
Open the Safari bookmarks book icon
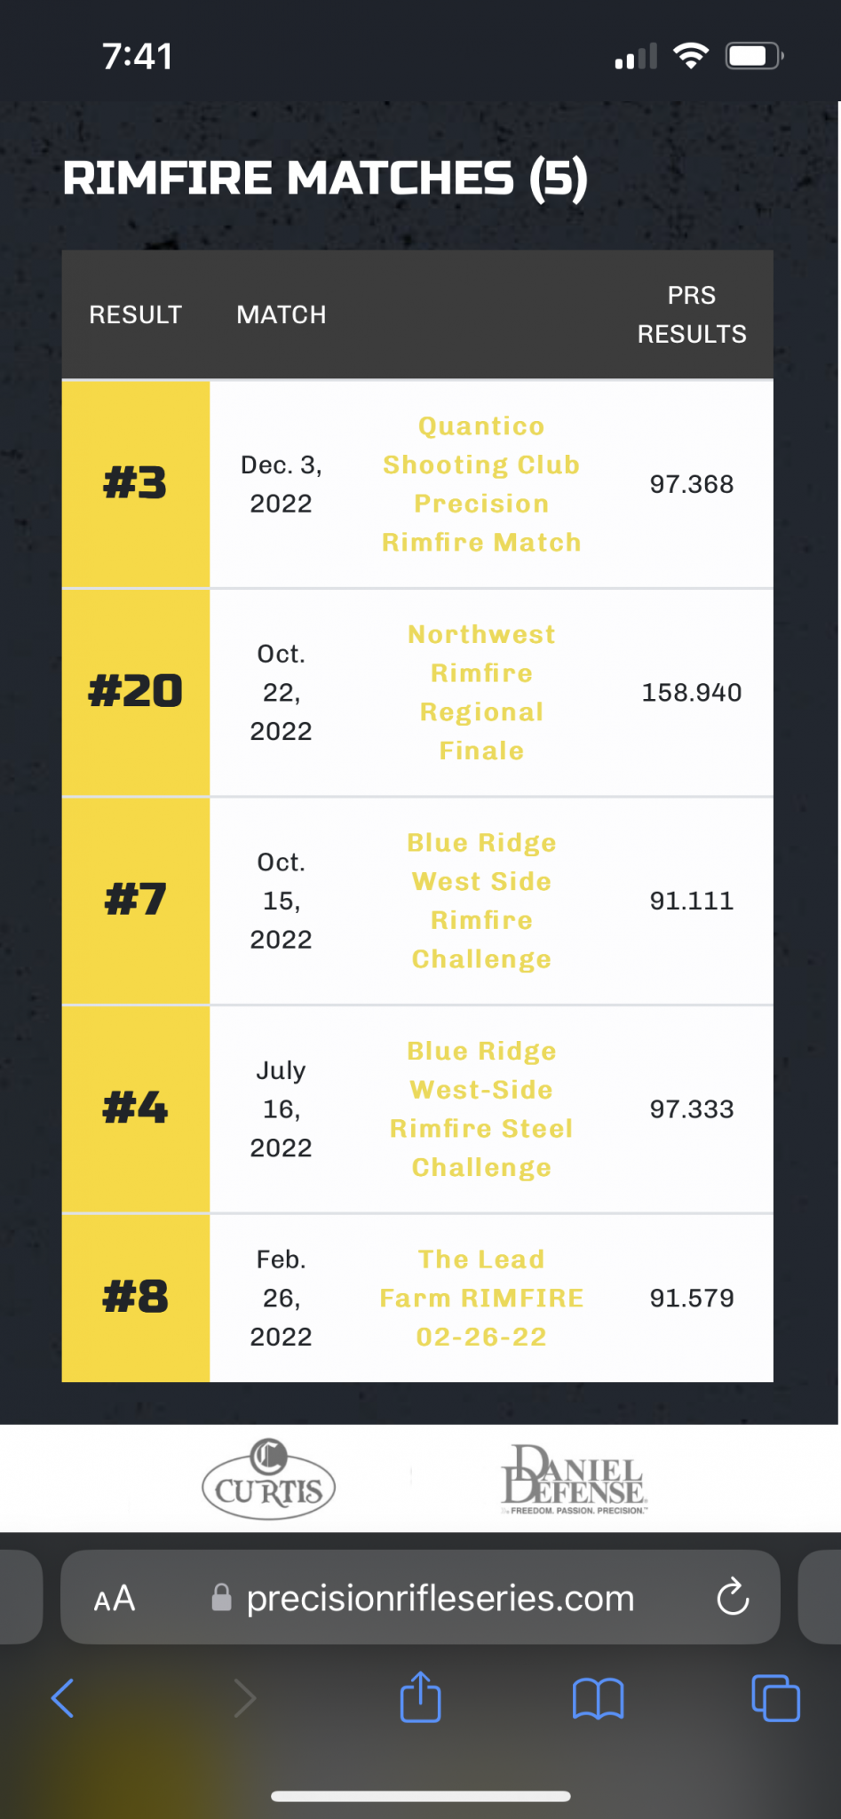click(x=598, y=1698)
